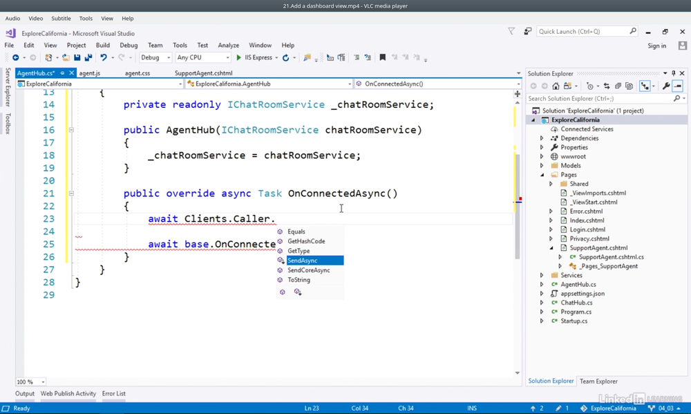Image resolution: width=691 pixels, height=414 pixels.
Task: Open the Debug menu
Action: (129, 45)
